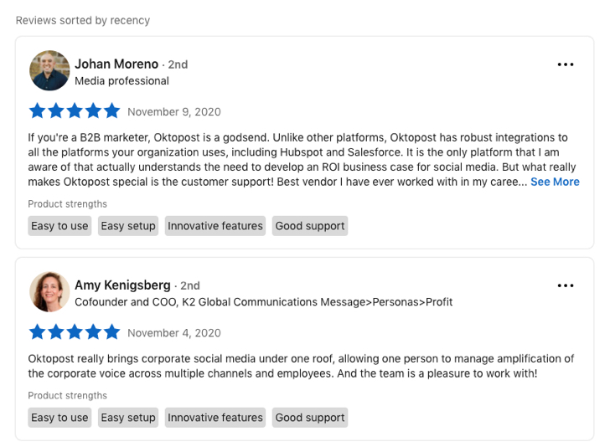Open Amy Kenigsberg's profile name link

coord(122,285)
